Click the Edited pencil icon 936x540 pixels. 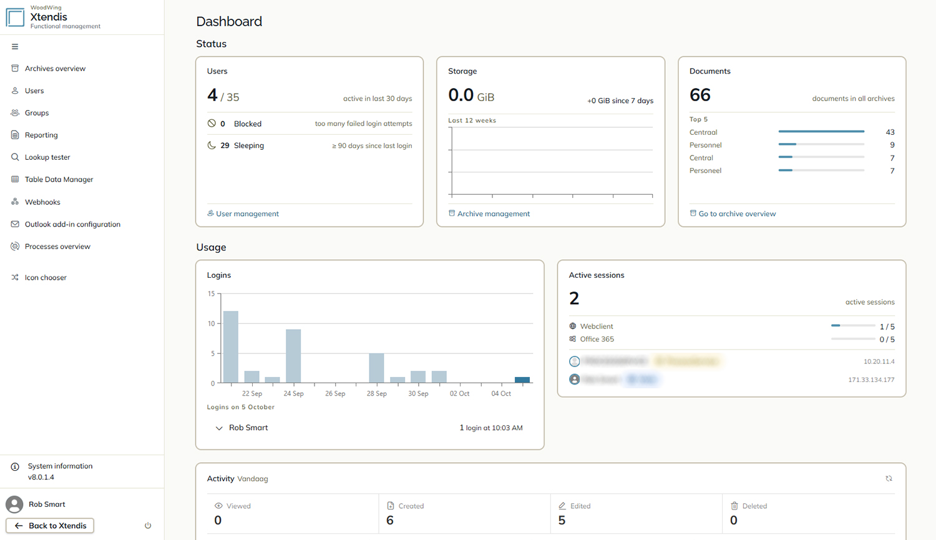pos(562,506)
